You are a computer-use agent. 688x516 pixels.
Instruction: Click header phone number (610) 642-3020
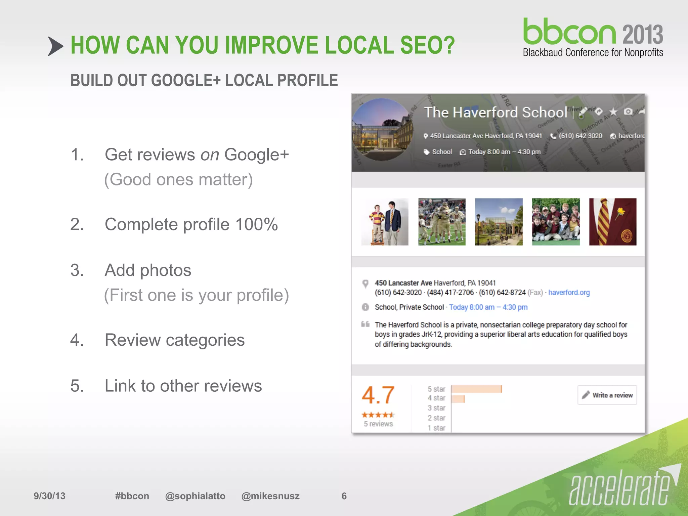click(x=580, y=136)
